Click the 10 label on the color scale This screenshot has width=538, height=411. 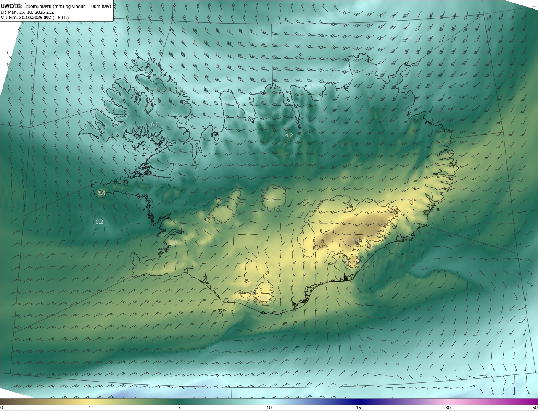[x=269, y=408]
